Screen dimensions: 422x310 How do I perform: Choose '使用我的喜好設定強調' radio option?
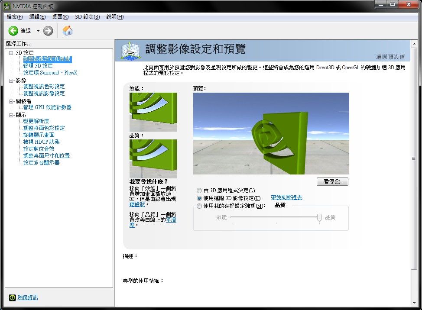[x=199, y=206]
